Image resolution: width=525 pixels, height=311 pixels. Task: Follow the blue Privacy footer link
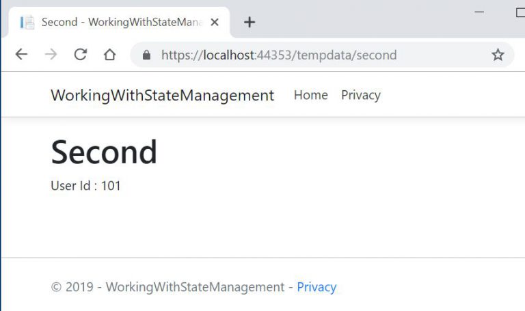(x=317, y=287)
